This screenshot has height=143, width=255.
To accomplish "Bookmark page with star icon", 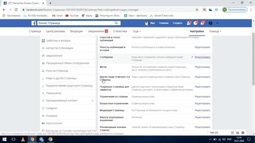I will [x=197, y=10].
